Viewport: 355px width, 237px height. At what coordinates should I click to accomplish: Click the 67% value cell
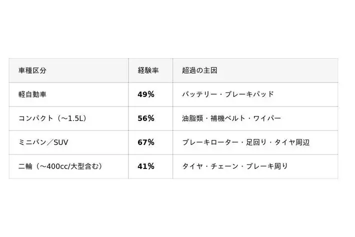(x=150, y=142)
